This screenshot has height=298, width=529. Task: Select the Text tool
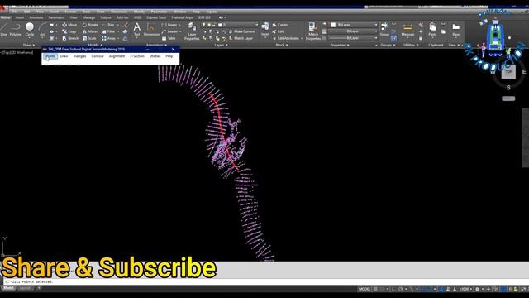(x=136, y=30)
